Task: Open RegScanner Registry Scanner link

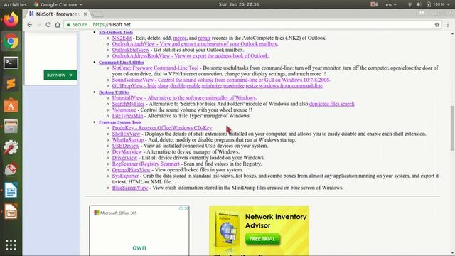Action: pos(146,164)
